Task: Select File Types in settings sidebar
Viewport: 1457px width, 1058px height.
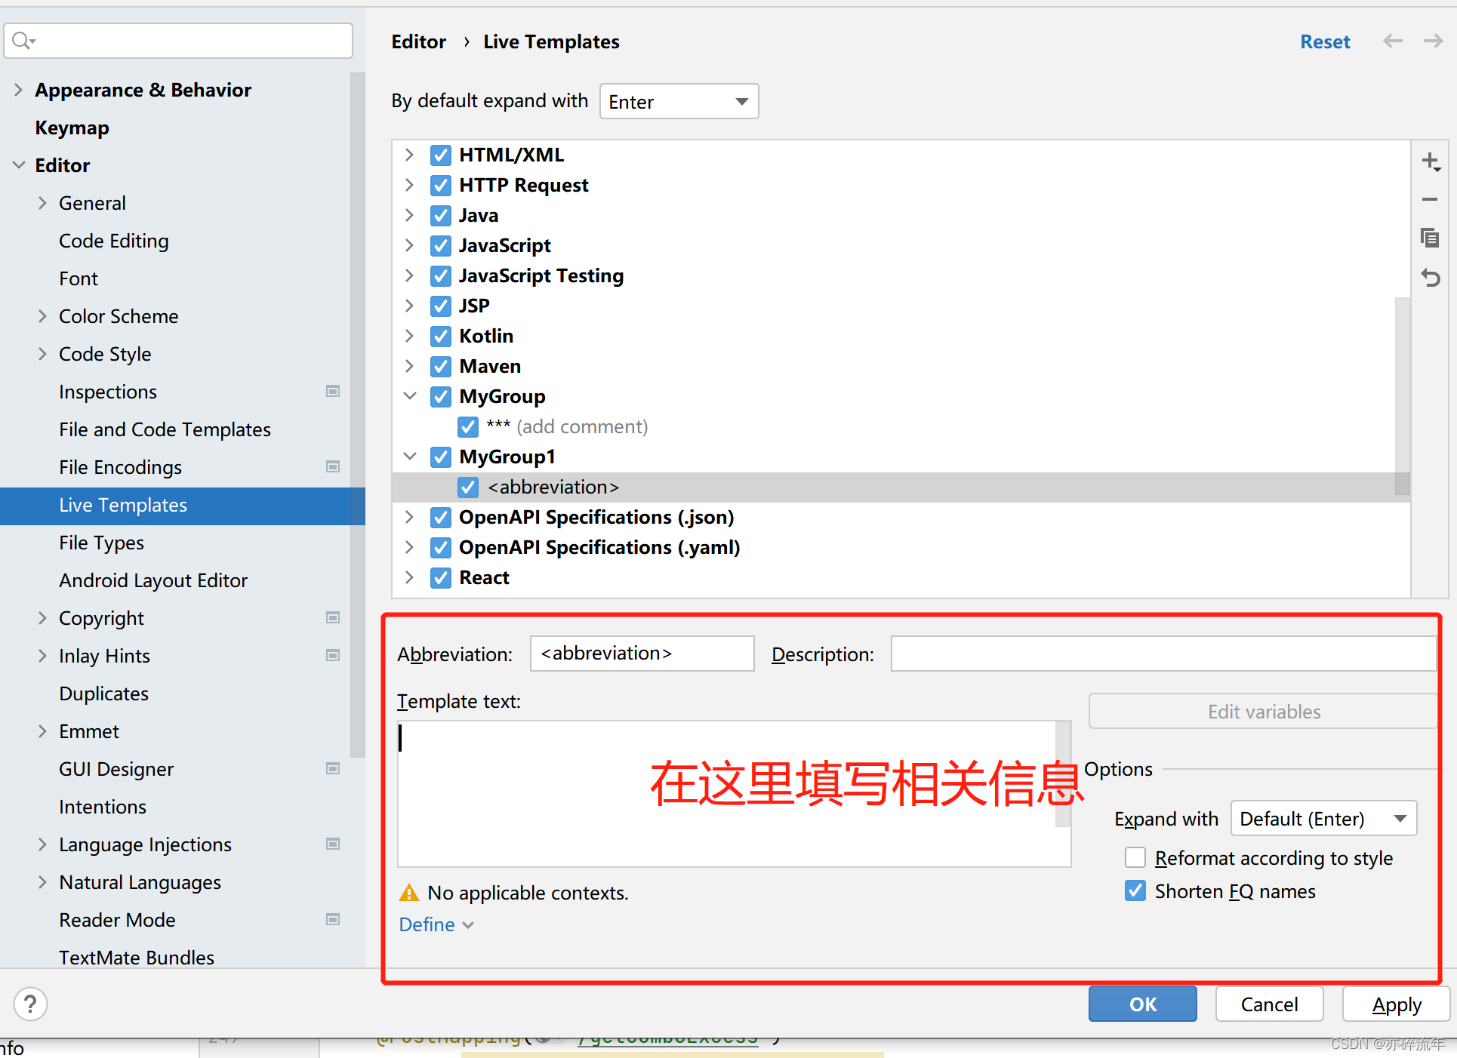Action: pyautogui.click(x=101, y=543)
